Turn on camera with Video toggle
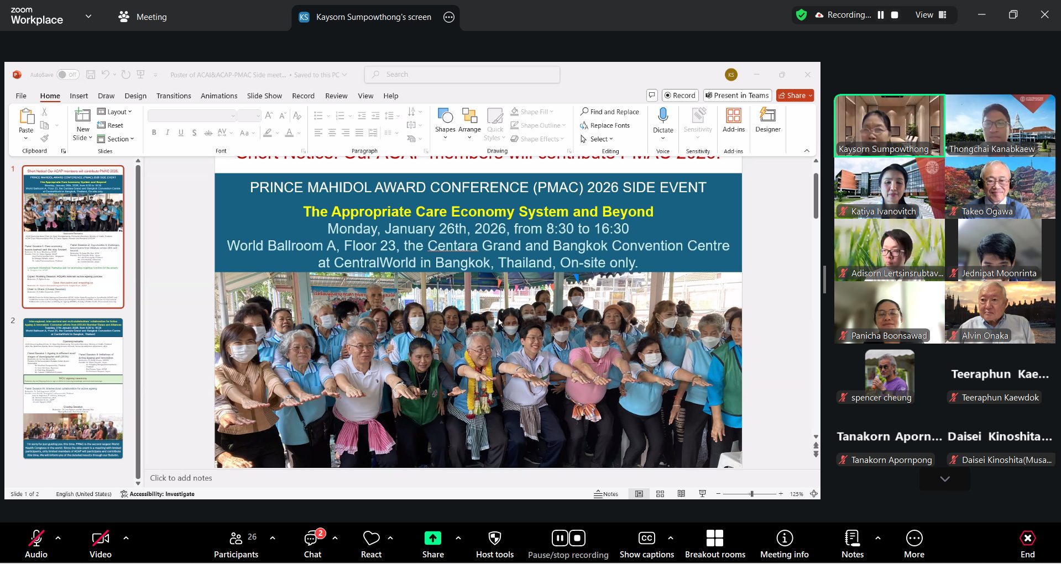1061x564 pixels. point(101,544)
